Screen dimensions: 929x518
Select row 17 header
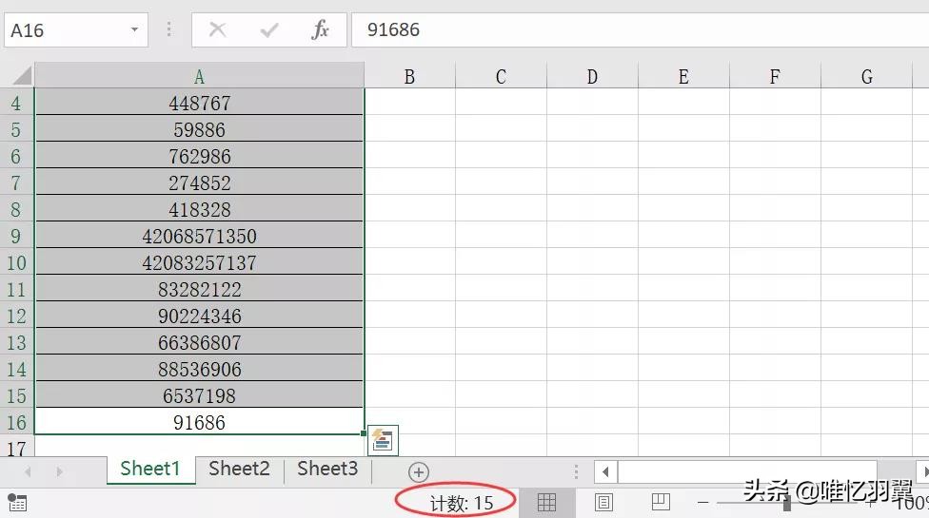pyautogui.click(x=16, y=447)
